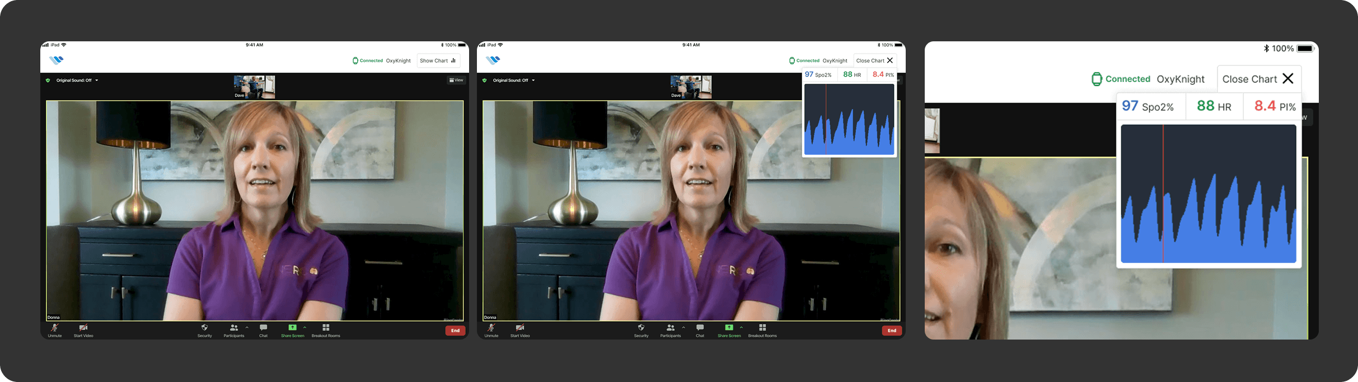Viewport: 1358px width, 382px height.
Task: Toggle Start Video on the first iPad screen
Action: click(83, 328)
